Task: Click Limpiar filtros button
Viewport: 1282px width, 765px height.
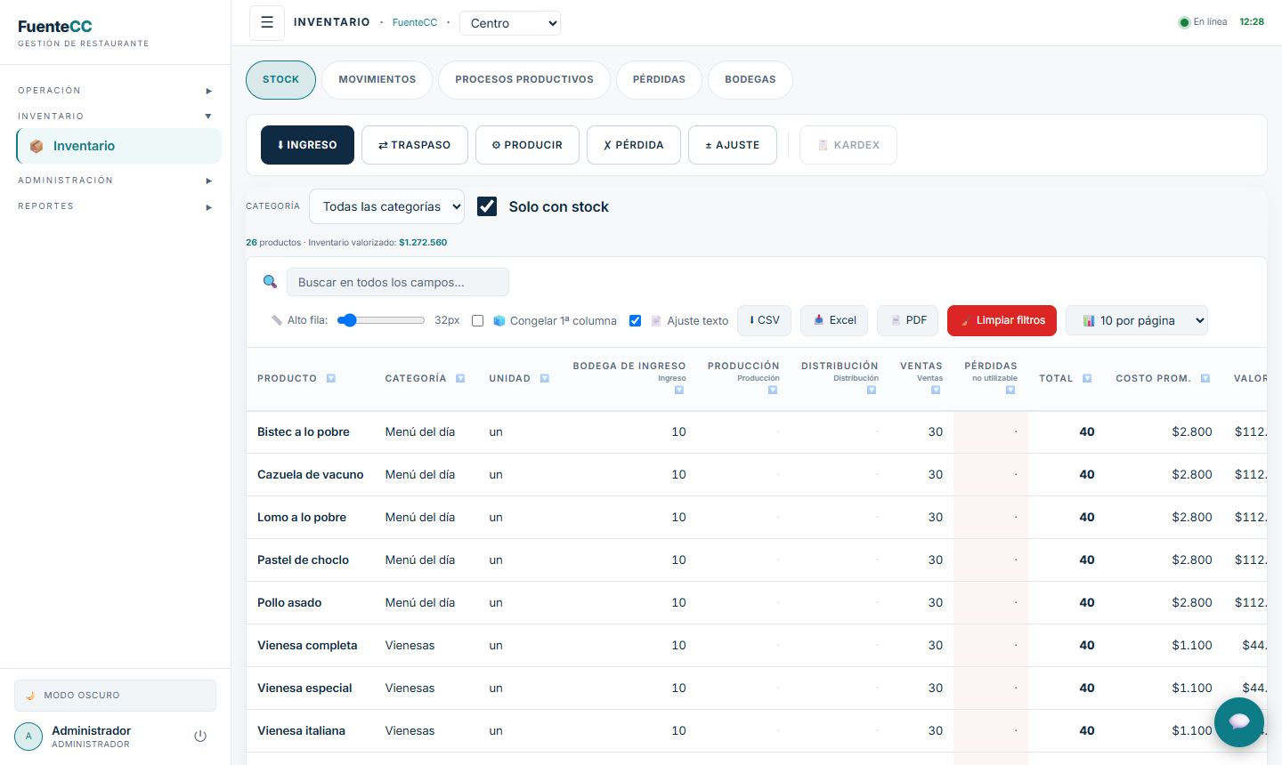Action: (x=1002, y=320)
